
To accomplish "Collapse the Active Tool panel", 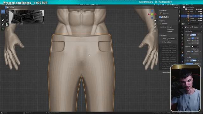I will pos(160,10).
